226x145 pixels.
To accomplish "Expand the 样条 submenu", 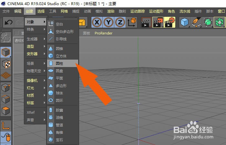I will point(36,29).
